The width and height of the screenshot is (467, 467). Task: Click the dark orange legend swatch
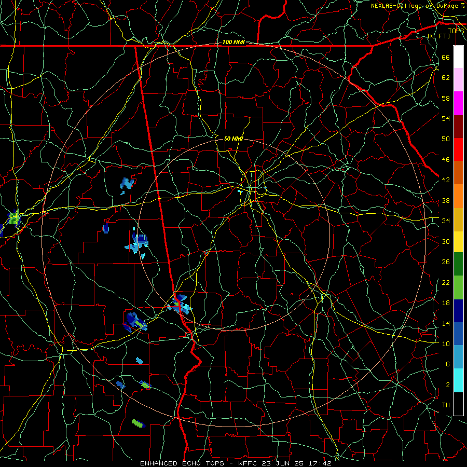click(x=458, y=172)
